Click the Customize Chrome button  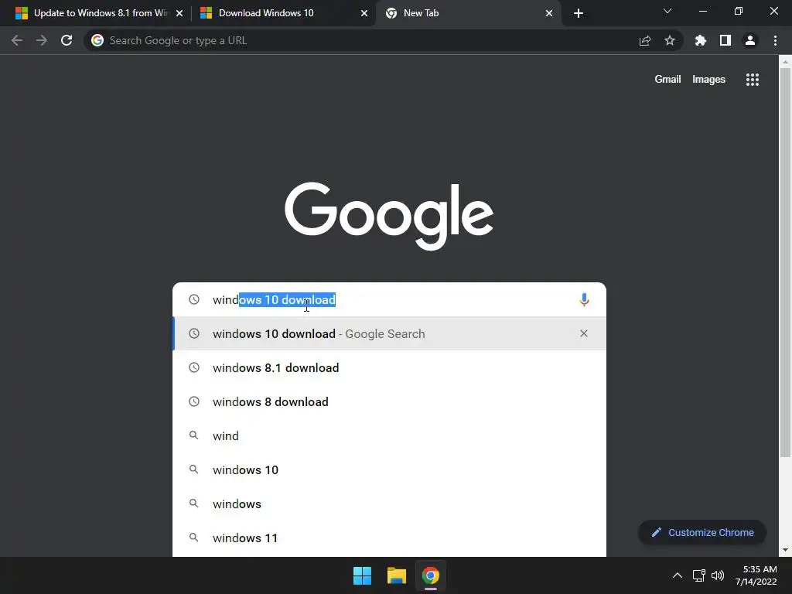point(702,532)
